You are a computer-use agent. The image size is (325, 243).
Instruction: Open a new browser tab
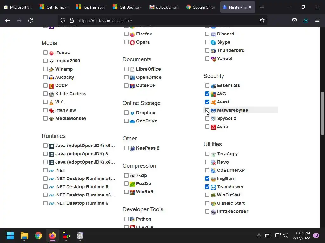[262, 7]
